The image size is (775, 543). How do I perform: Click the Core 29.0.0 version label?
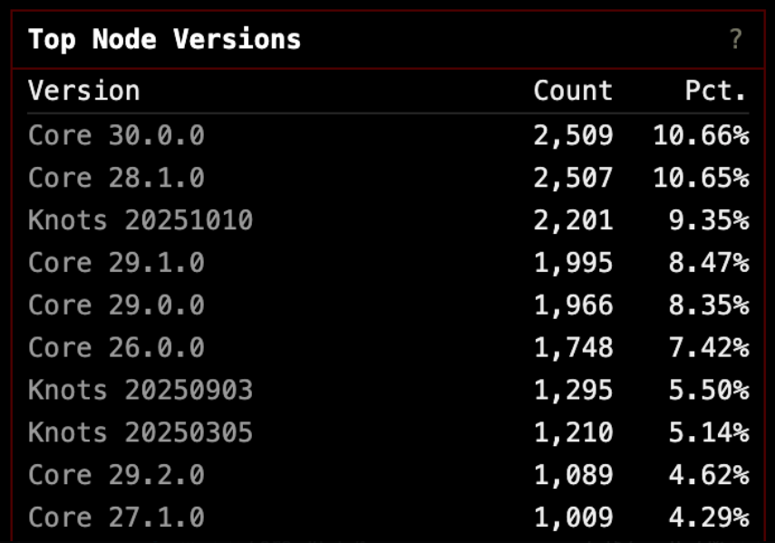pyautogui.click(x=116, y=305)
